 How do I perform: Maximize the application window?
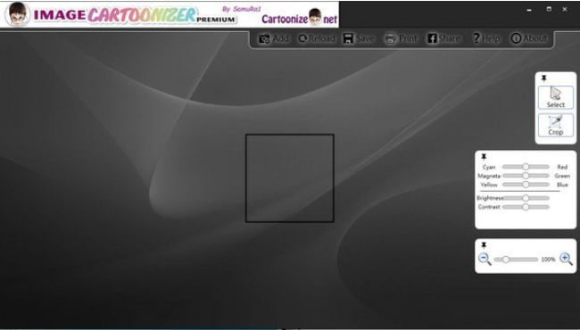point(549,9)
